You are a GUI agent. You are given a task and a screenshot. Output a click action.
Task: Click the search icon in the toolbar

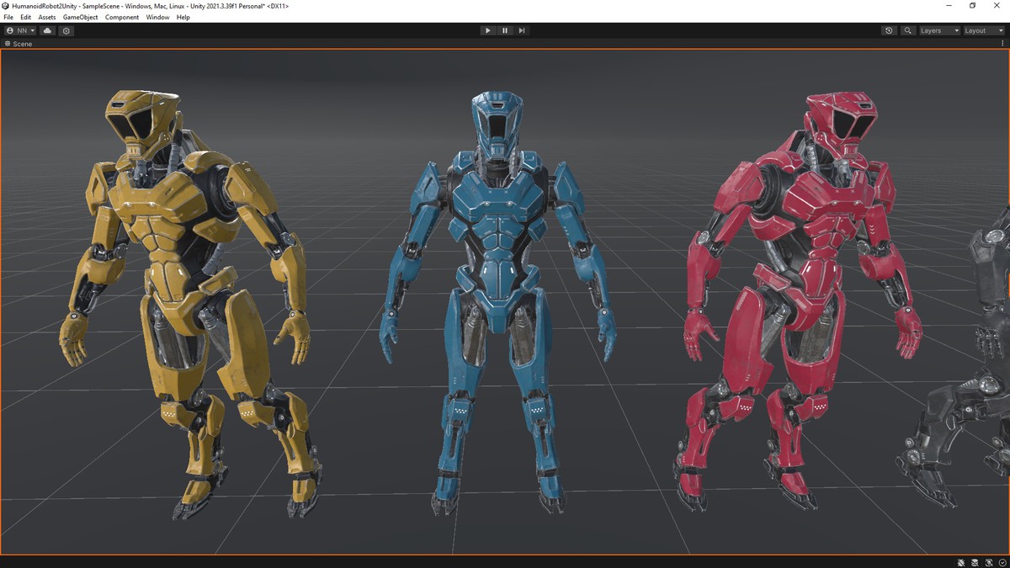pos(907,30)
